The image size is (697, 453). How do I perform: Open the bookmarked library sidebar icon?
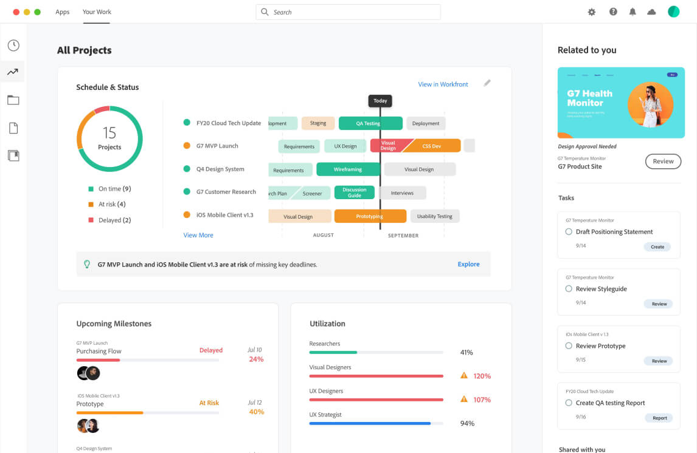[x=13, y=155]
